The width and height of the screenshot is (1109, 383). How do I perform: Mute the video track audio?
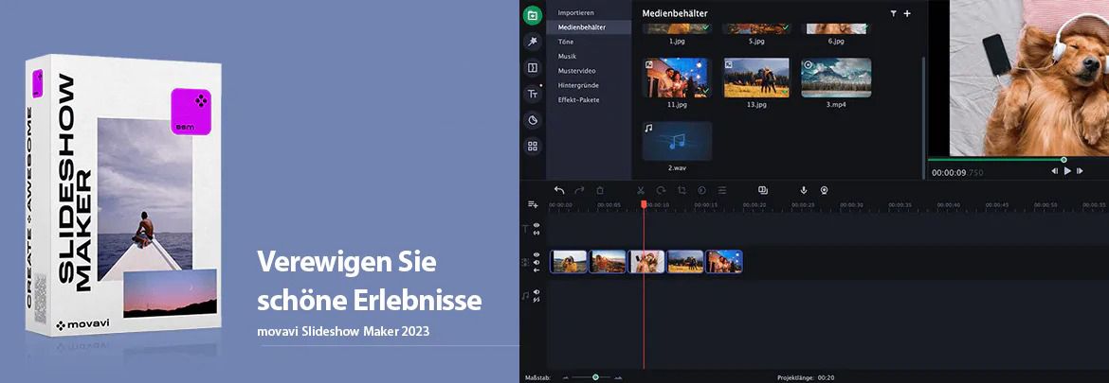[536, 262]
